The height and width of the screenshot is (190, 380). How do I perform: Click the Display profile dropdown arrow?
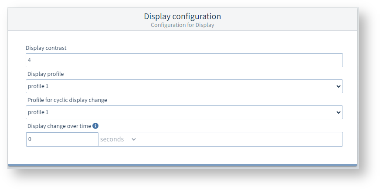coord(339,86)
